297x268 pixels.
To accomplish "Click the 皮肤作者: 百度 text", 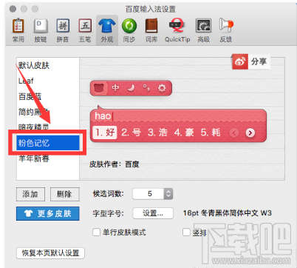I will (x=115, y=164).
